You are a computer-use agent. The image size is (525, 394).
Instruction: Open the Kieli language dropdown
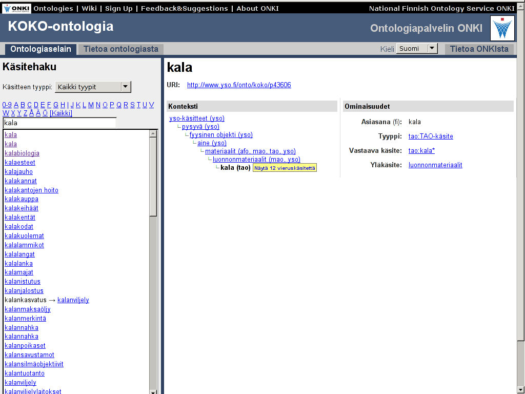pos(417,49)
